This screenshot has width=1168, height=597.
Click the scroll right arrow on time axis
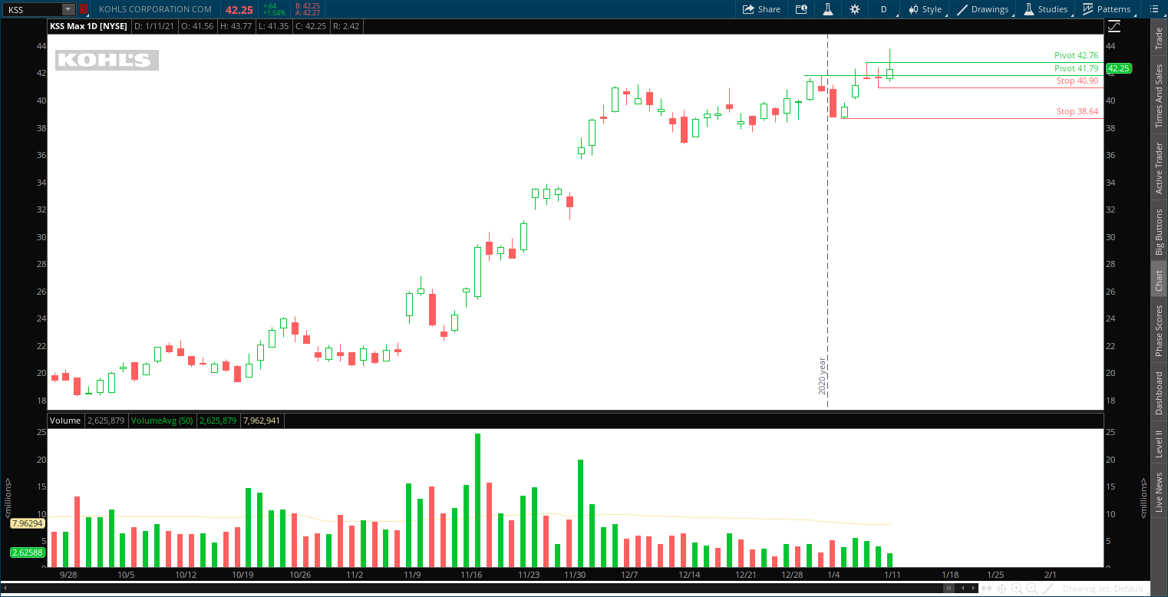[x=973, y=588]
